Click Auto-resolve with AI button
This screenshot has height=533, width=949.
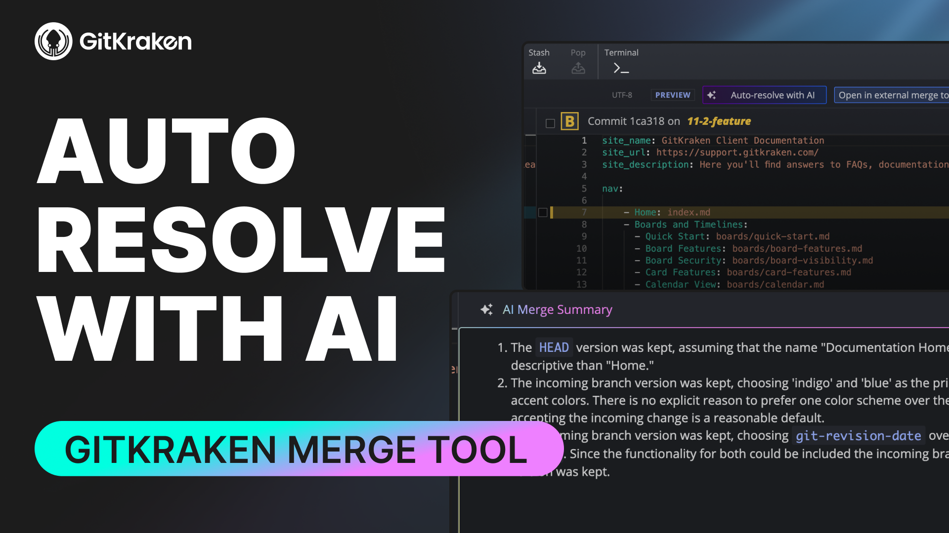point(764,95)
